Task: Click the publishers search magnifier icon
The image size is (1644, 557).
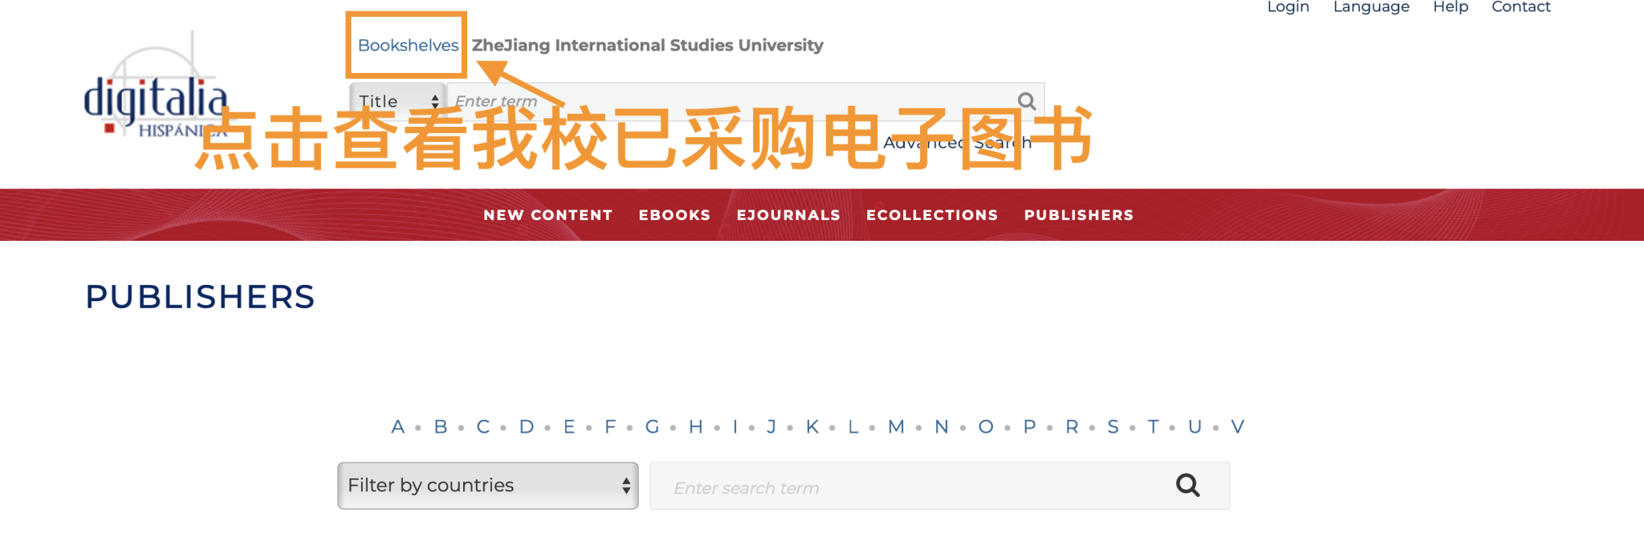Action: click(1188, 485)
